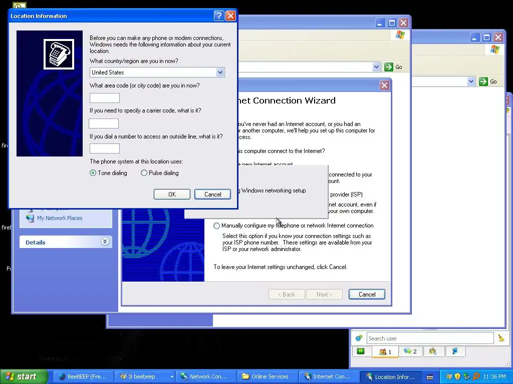Open address bar dropdown in Network Connections window
Image resolution: width=513 pixels, height=384 pixels.
tap(376, 67)
